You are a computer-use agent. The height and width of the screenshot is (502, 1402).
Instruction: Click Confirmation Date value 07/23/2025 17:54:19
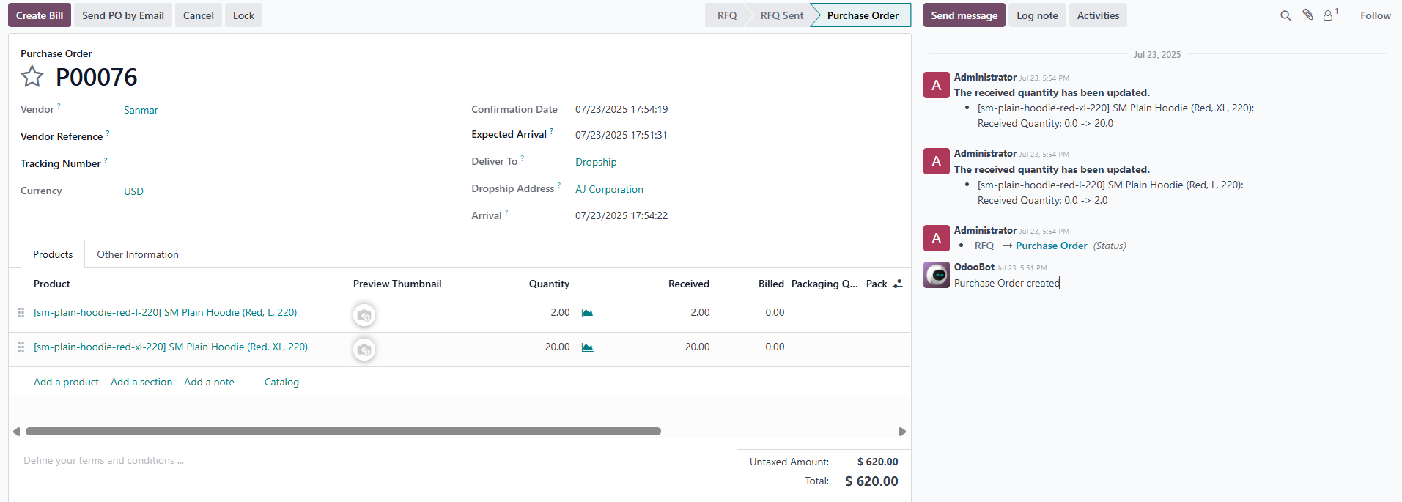coord(621,109)
